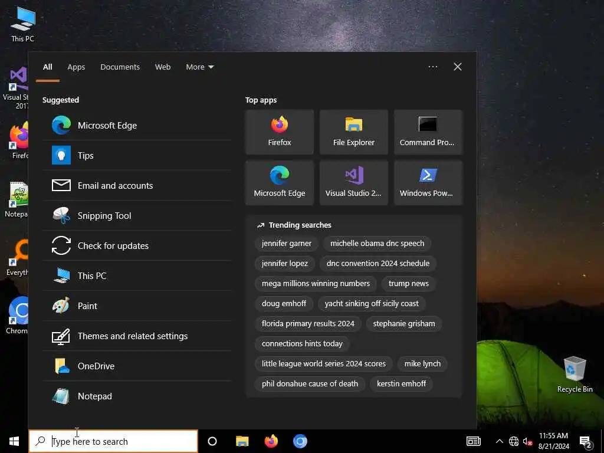The width and height of the screenshot is (604, 453).
Task: Search little league world series 2024 scores
Action: [324, 363]
